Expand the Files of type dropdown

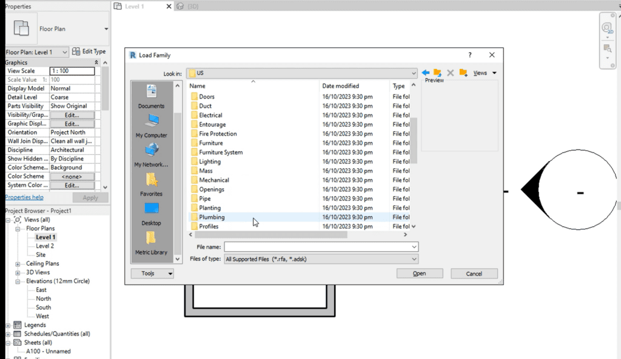coord(414,259)
